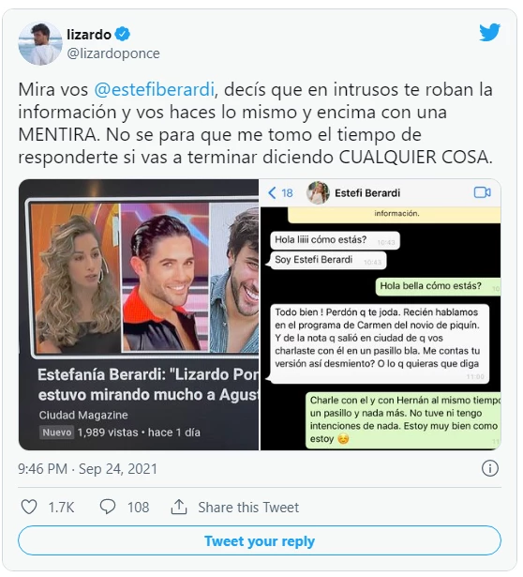Click Share this Tweet text

coord(248,507)
